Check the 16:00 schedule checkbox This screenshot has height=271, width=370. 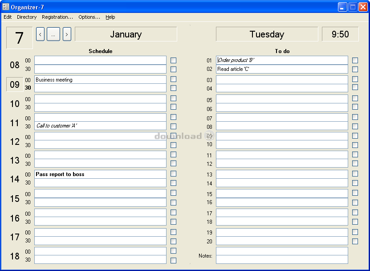(x=174, y=213)
